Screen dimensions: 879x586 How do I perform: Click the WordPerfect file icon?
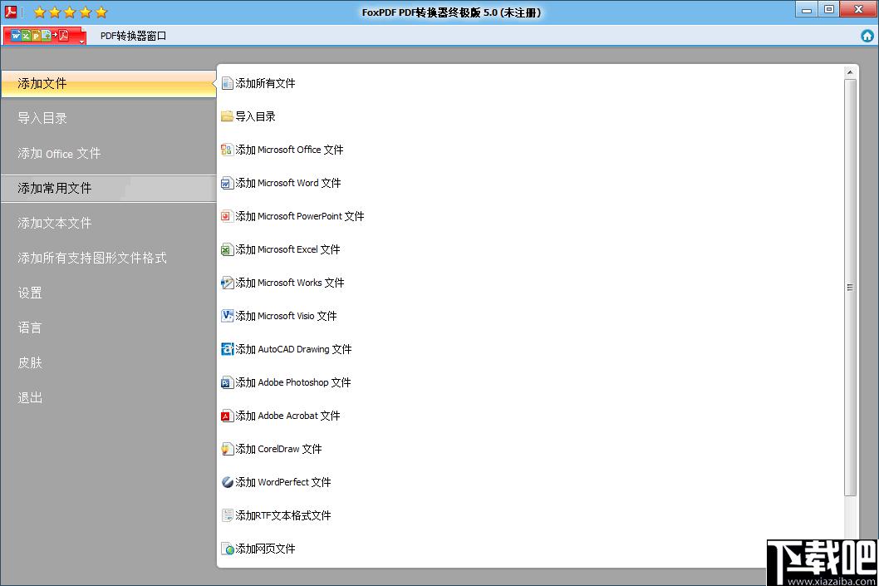tap(227, 482)
